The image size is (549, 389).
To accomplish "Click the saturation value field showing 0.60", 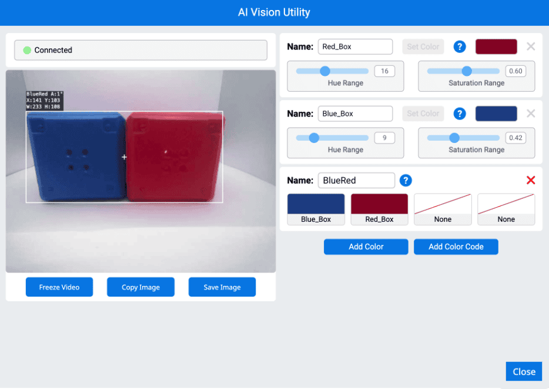I will click(515, 71).
